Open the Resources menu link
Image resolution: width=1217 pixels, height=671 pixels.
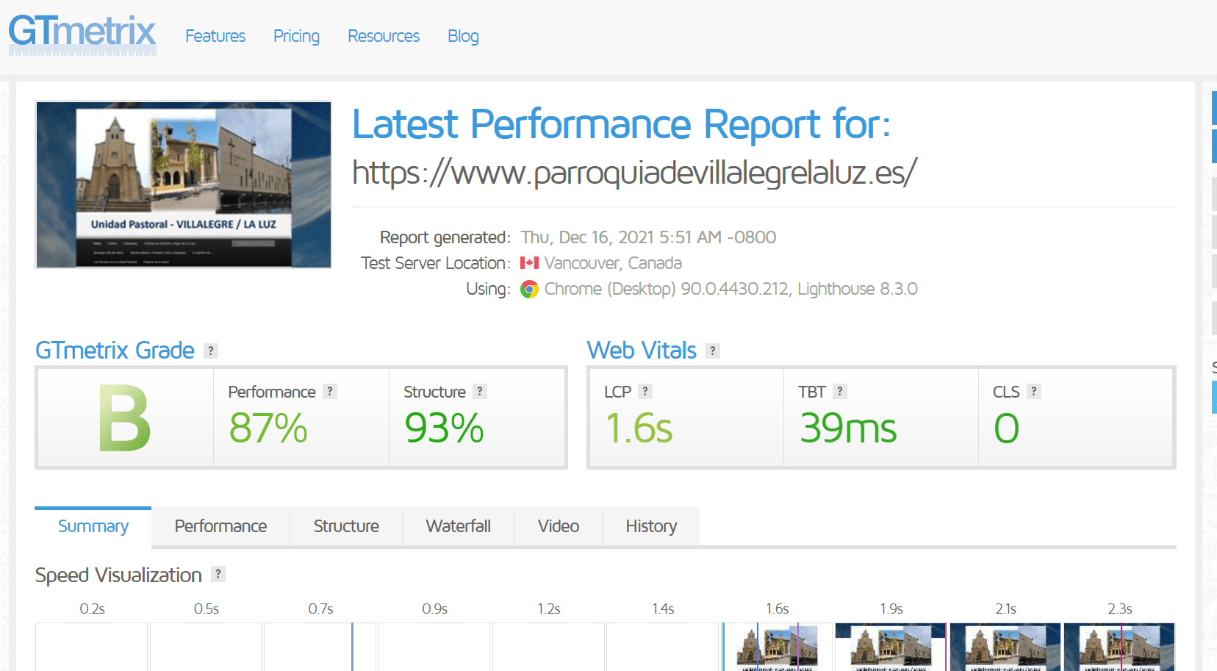384,36
